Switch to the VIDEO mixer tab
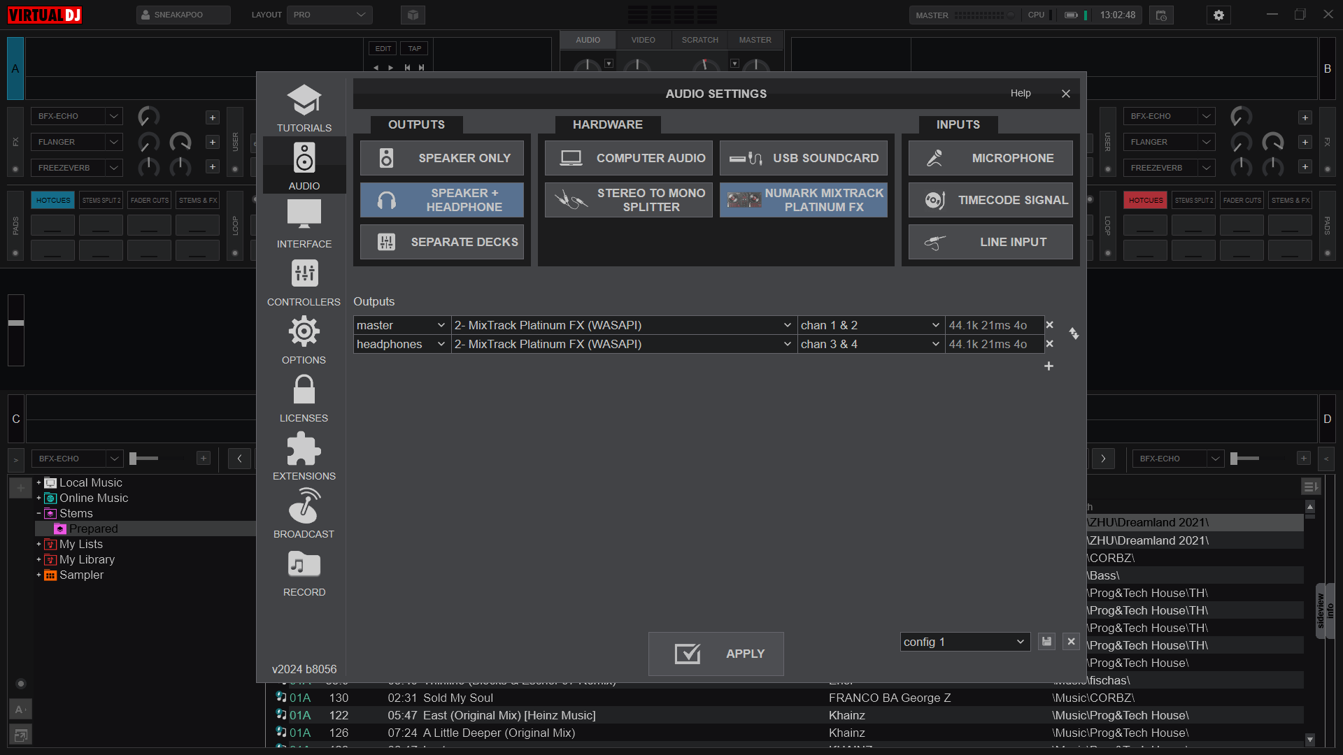This screenshot has height=755, width=1343. [x=643, y=40]
